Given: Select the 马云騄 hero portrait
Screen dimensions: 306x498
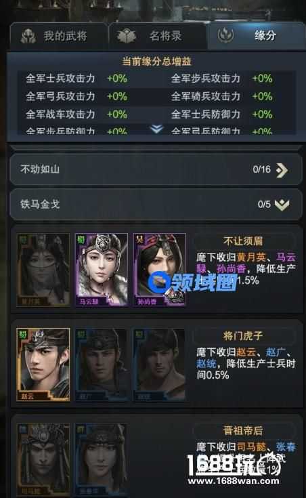Looking at the screenshot, I should click(x=102, y=270).
